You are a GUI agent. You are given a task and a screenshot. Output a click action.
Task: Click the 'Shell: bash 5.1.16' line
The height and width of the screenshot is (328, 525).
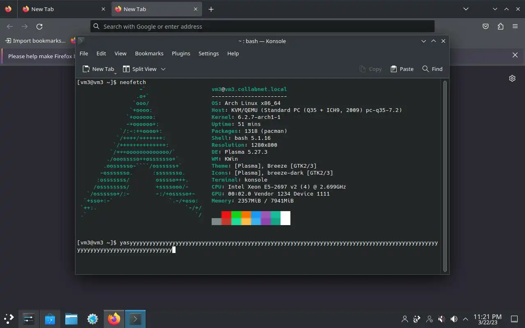pos(241,138)
